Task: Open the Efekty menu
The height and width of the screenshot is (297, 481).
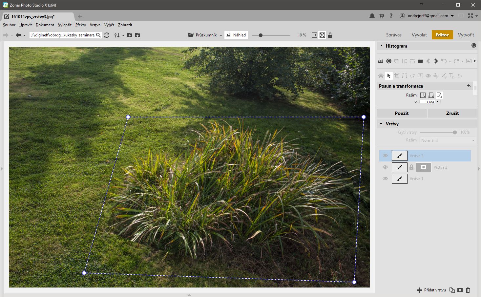Action: (x=80, y=25)
